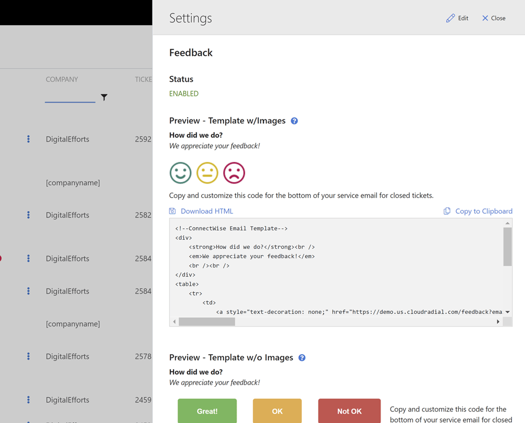Open the filter icon in the COMPANY column
The width and height of the screenshot is (525, 423).
coord(104,97)
